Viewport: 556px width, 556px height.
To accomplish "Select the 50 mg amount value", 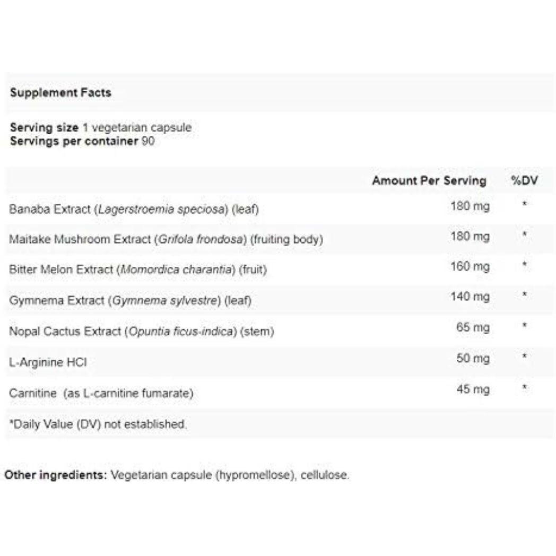I will [x=473, y=358].
